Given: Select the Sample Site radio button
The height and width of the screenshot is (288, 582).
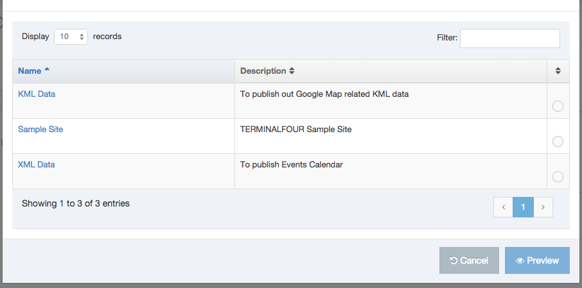Looking at the screenshot, I should tap(558, 141).
